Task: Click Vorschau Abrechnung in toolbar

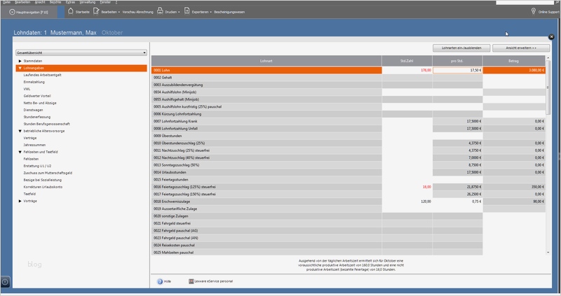Action: 137,12
